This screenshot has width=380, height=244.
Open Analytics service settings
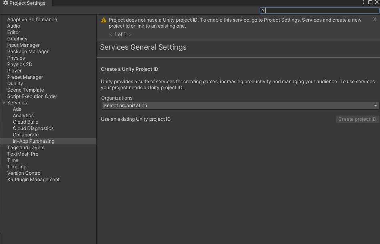tap(23, 116)
